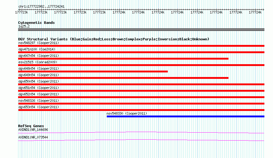Click the gray 1q25.2 cytogenetic band bar
Viewport: 273px width, 158px height.
(x=141, y=30)
